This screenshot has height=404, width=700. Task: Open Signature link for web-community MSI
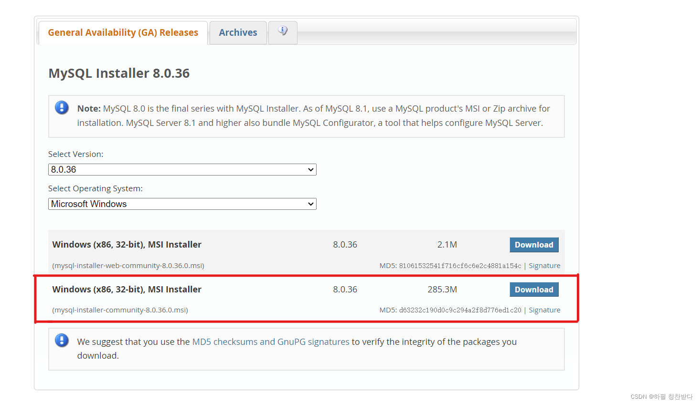544,266
